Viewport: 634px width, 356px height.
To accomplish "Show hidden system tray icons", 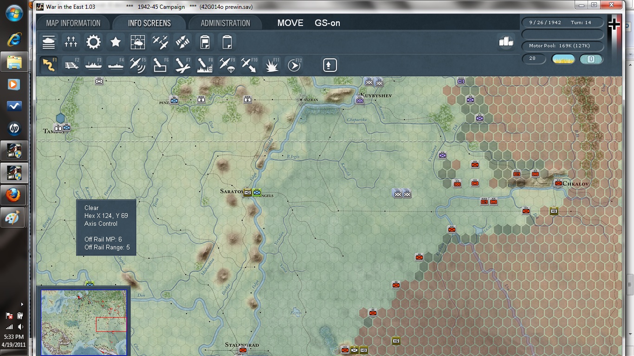I will [x=22, y=305].
